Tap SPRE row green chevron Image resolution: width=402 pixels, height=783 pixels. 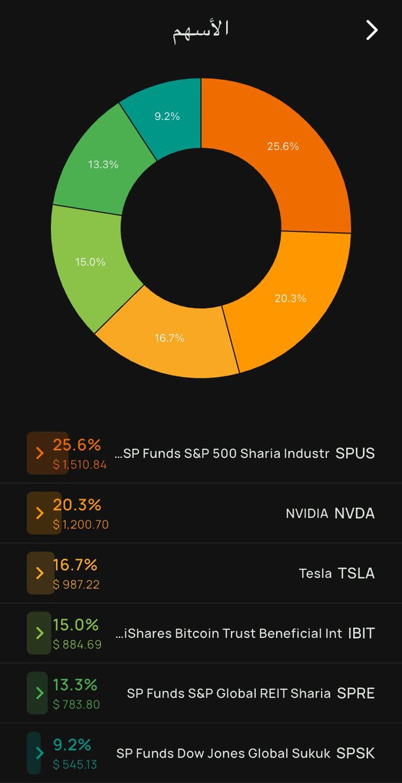40,693
